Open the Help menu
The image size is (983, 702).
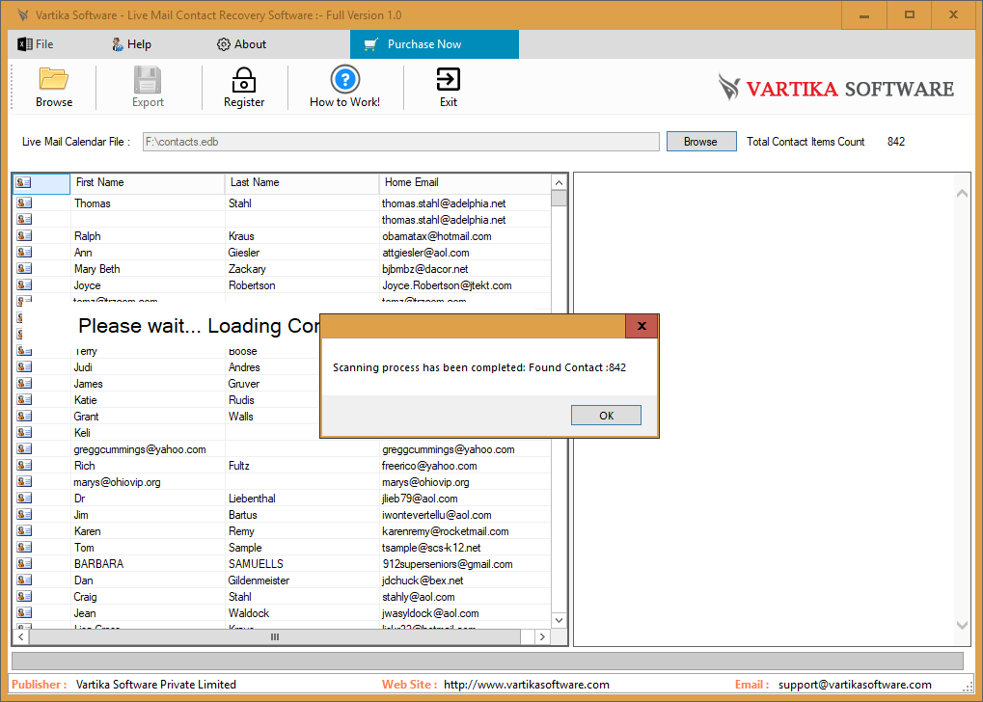point(131,44)
